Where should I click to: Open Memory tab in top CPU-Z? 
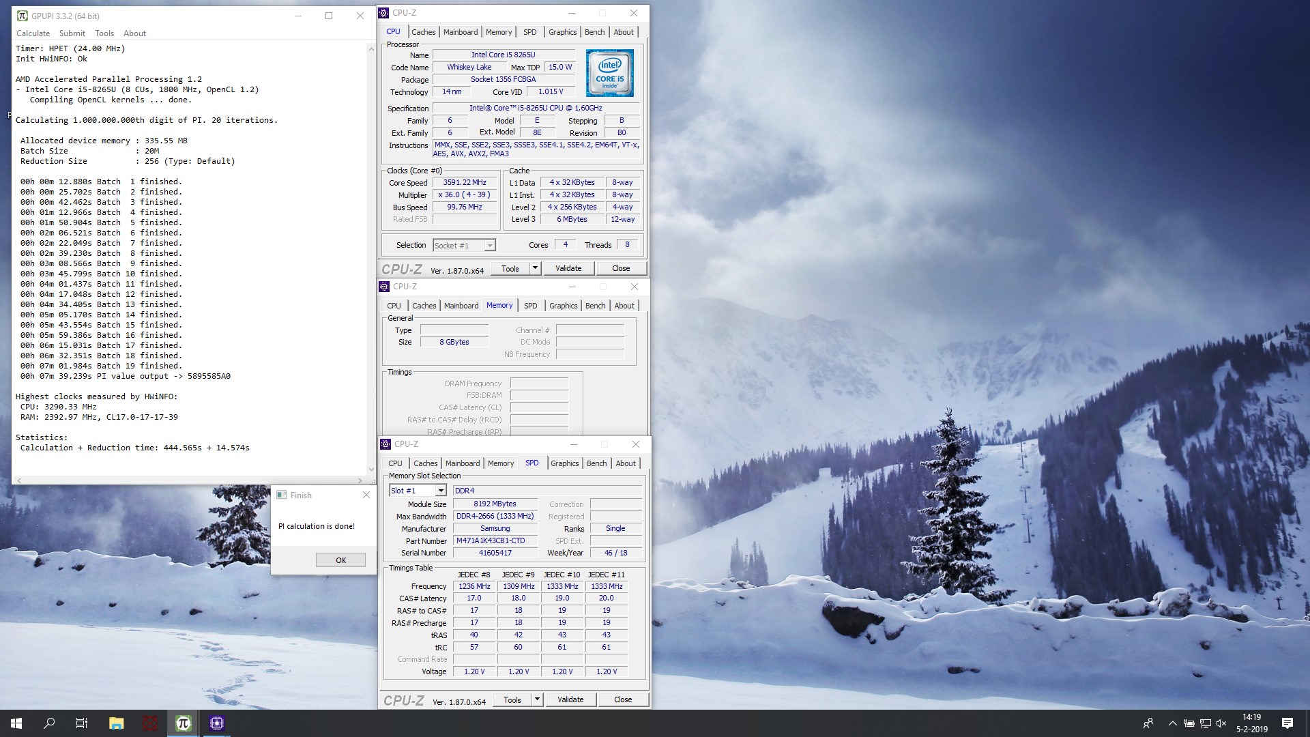coord(499,32)
